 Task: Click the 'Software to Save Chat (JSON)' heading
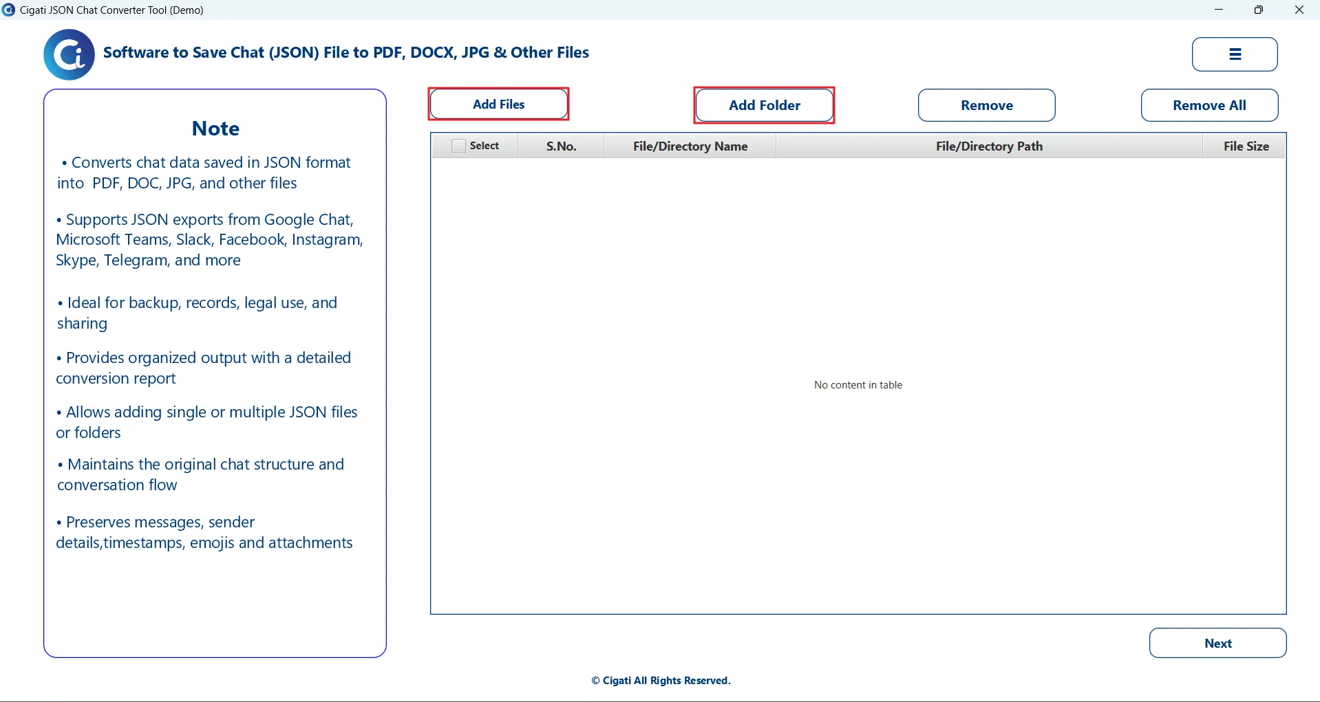[346, 53]
